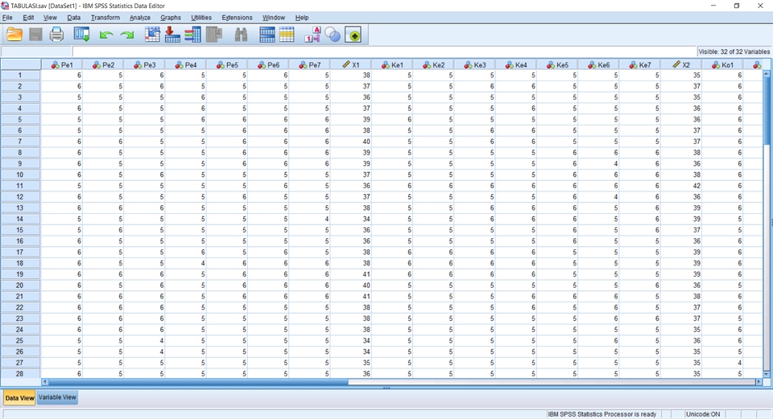Select row 1 header

[20, 76]
